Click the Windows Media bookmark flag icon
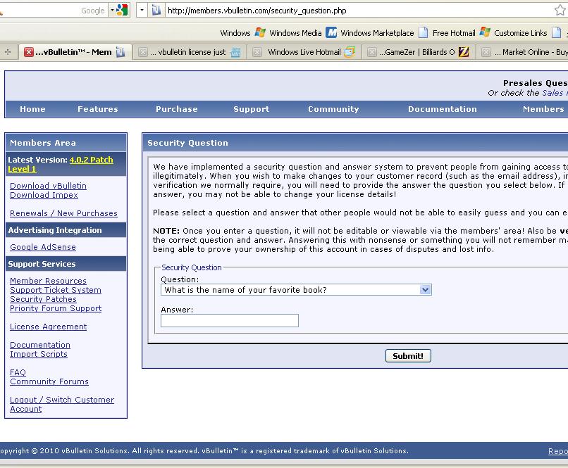568x468 pixels. [x=260, y=32]
